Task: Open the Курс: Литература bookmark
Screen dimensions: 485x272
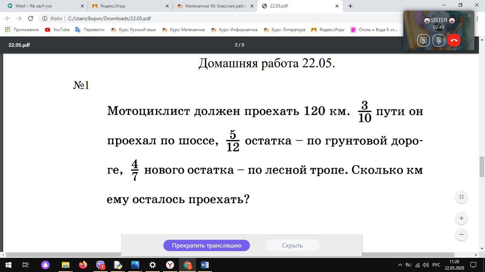Action: 284,30
